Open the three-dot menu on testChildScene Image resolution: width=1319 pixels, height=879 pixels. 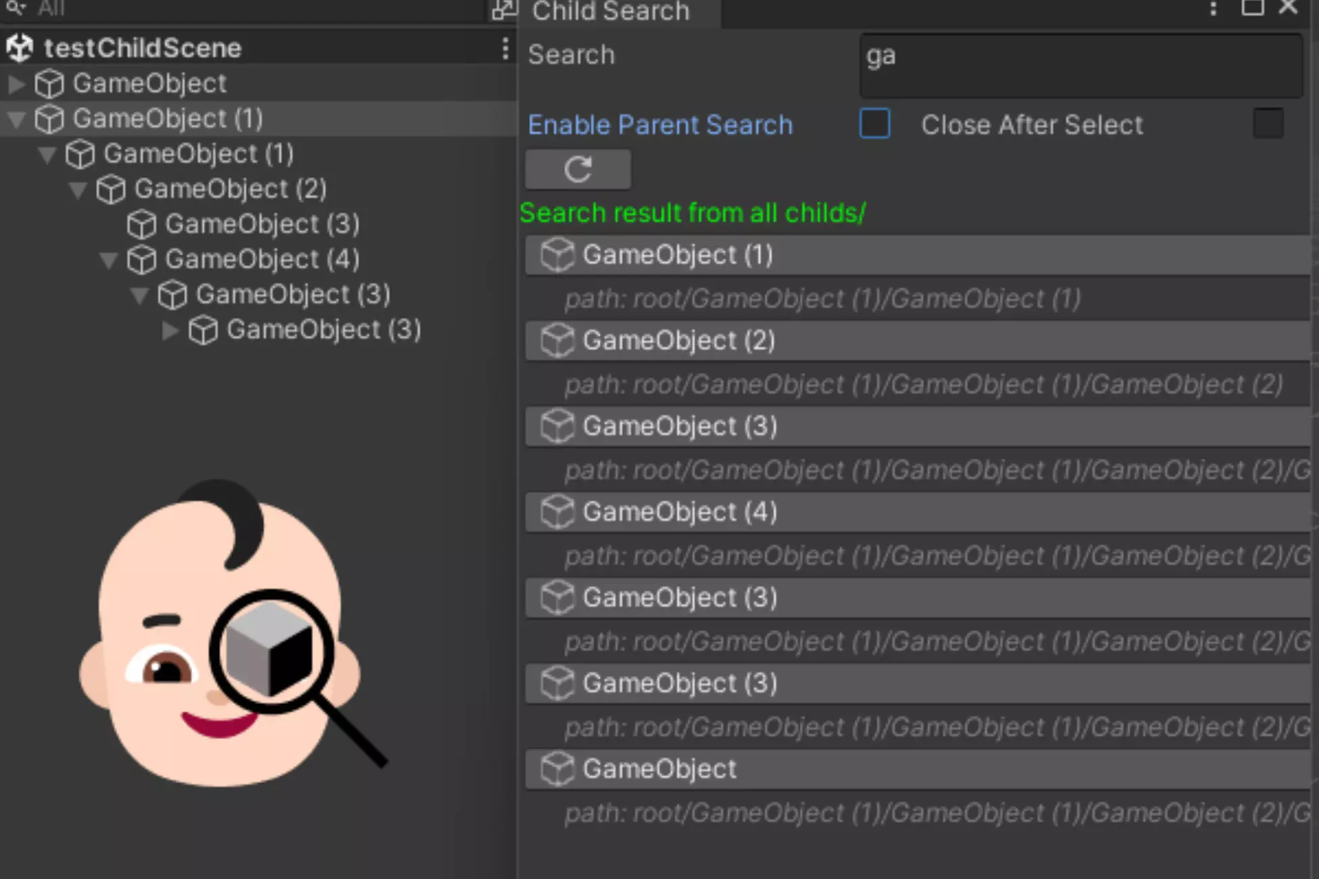pyautogui.click(x=504, y=47)
